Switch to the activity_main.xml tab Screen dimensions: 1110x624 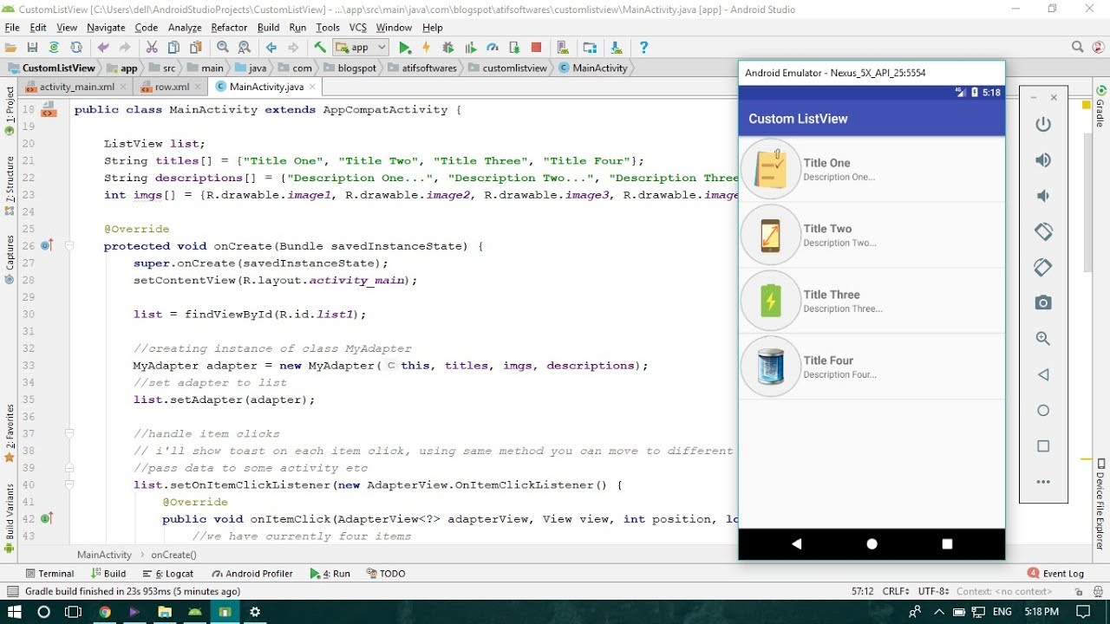[x=76, y=87]
